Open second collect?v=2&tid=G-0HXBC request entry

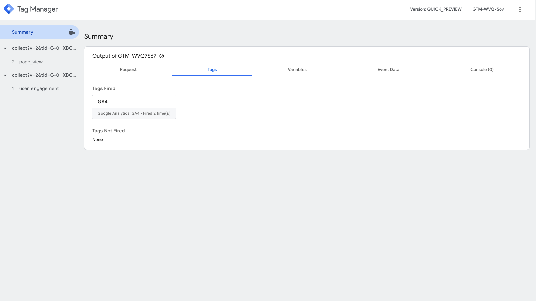[x=44, y=75]
